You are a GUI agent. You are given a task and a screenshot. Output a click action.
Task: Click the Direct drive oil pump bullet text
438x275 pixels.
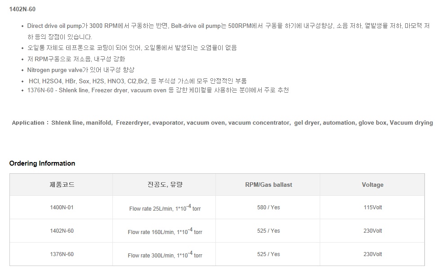[228, 32]
